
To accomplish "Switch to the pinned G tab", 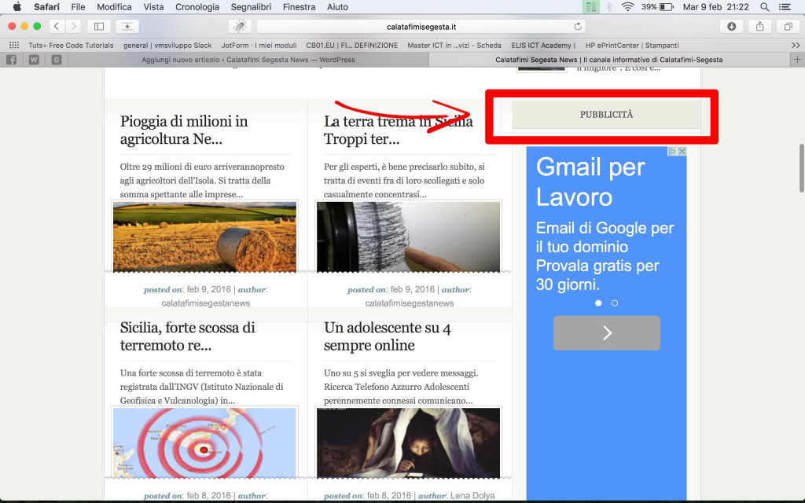I will [x=57, y=60].
